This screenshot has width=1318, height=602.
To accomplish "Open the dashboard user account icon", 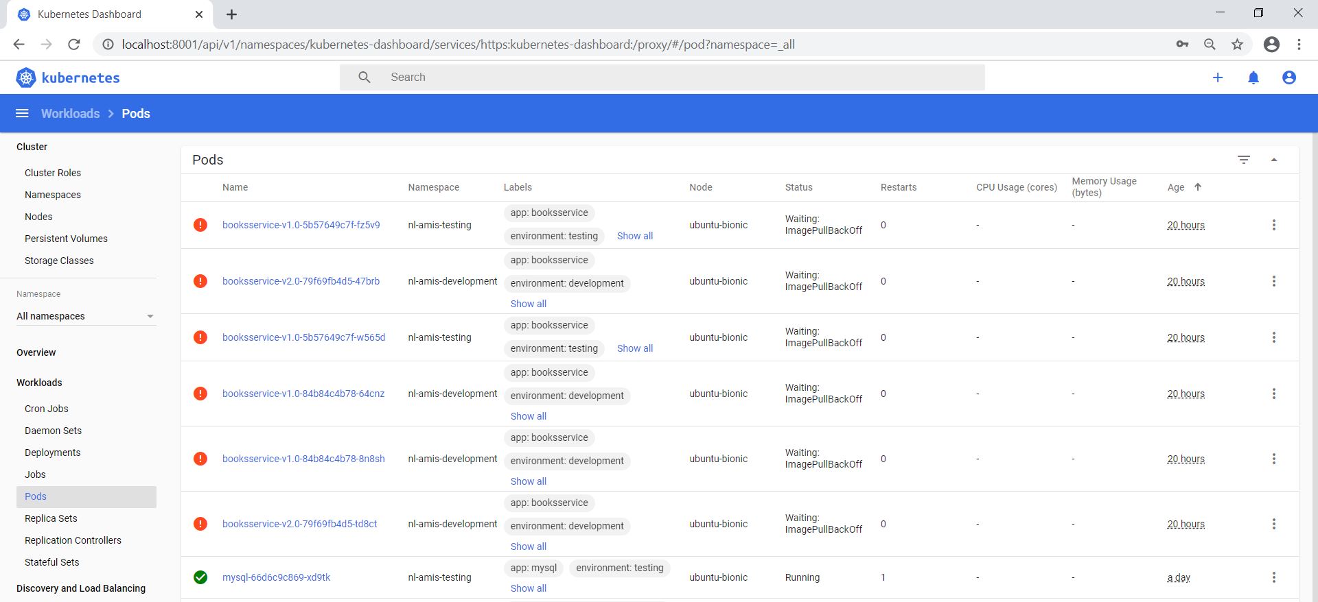I will (x=1289, y=77).
